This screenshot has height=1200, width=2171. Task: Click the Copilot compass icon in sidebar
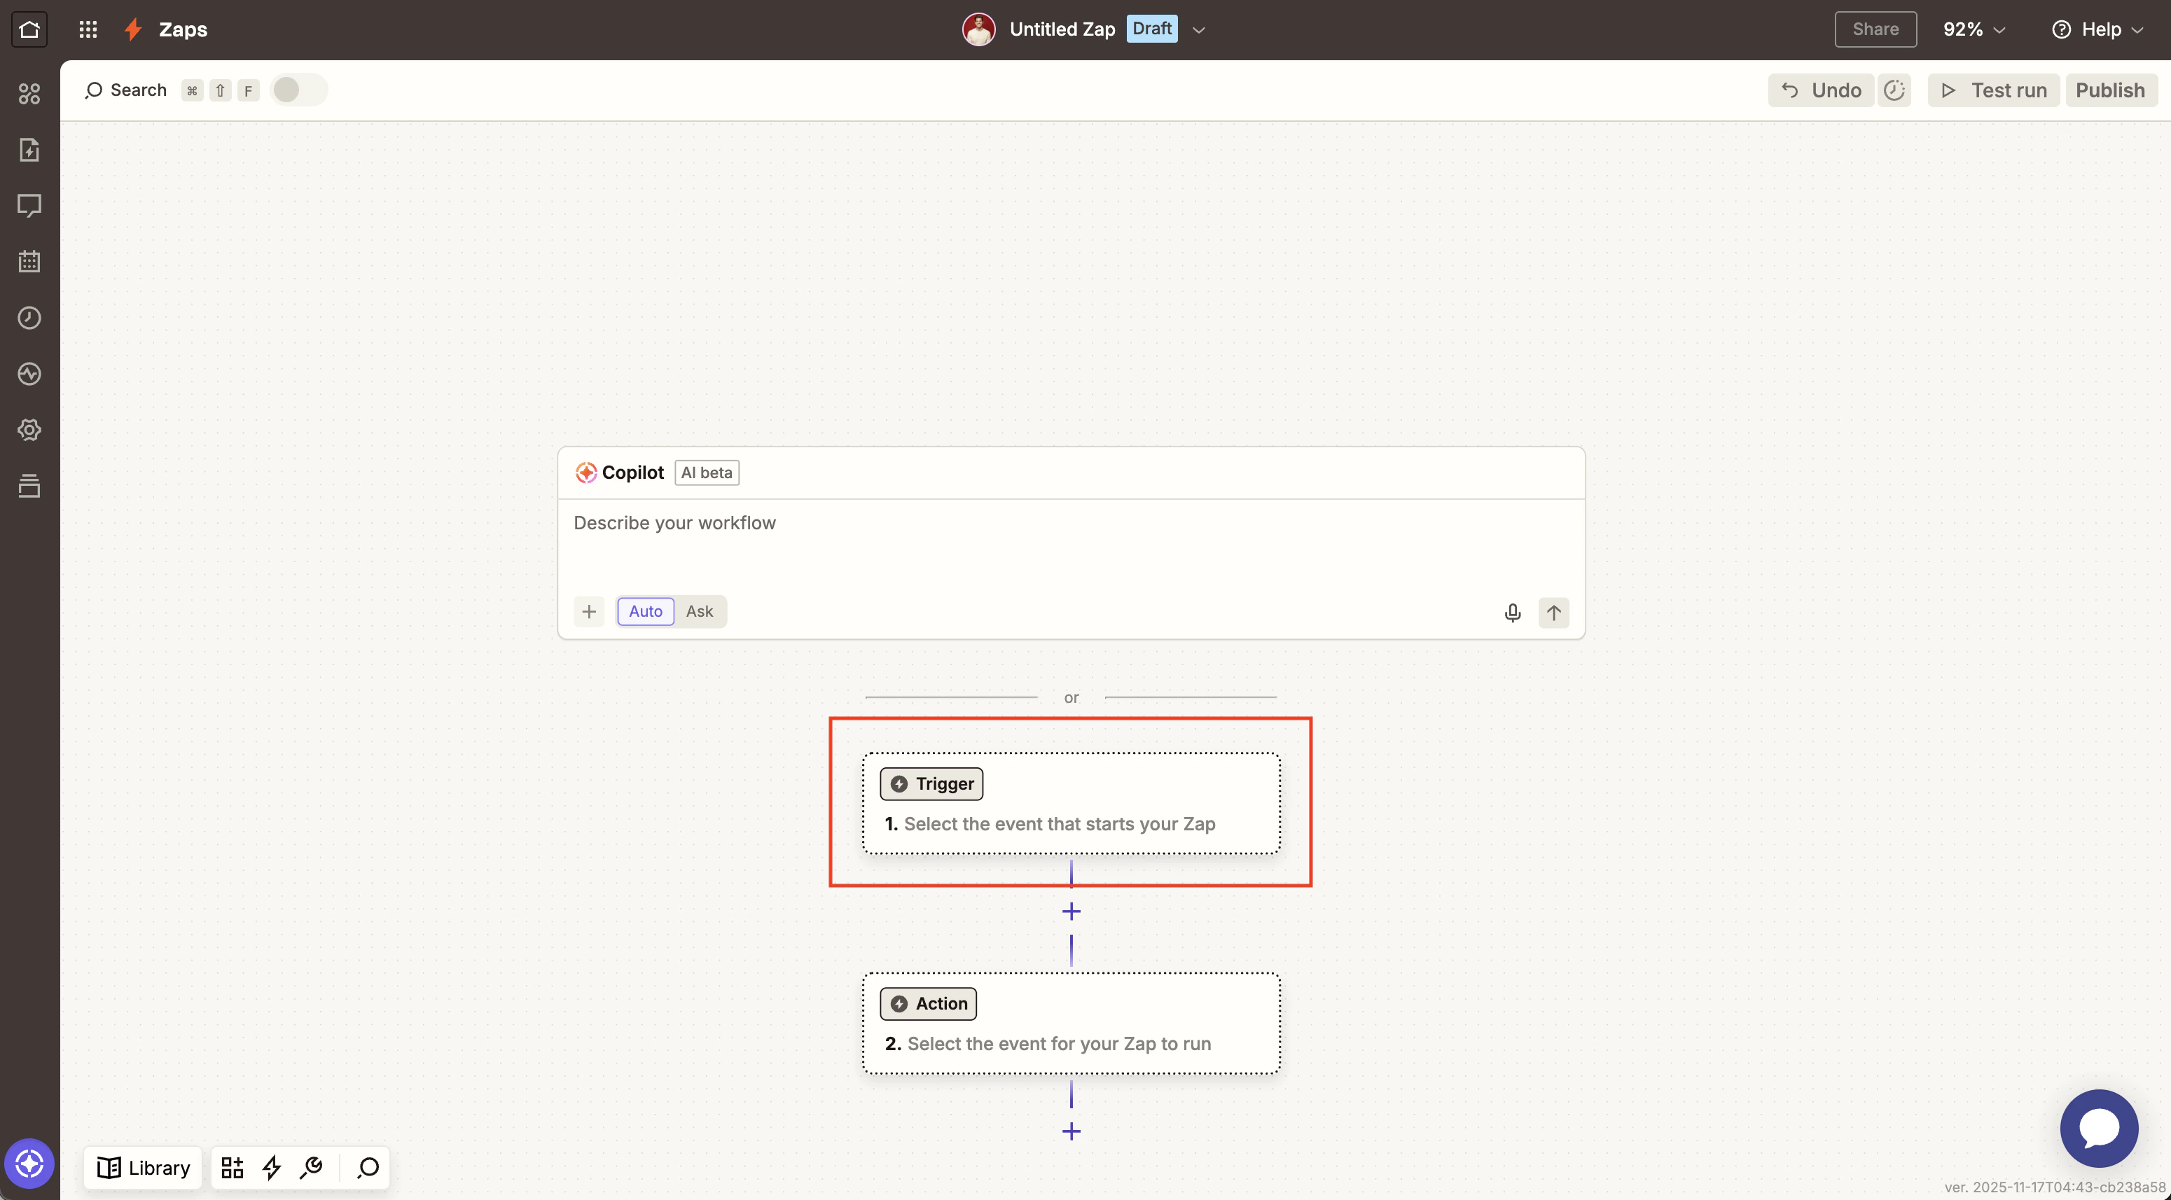click(x=29, y=1164)
